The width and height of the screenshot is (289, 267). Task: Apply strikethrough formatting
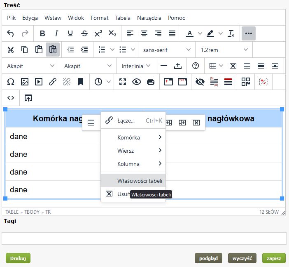click(x=84, y=33)
